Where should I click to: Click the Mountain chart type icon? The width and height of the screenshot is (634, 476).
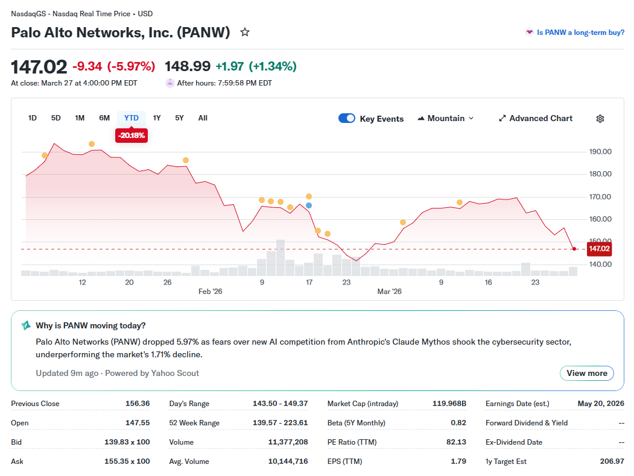pos(421,119)
